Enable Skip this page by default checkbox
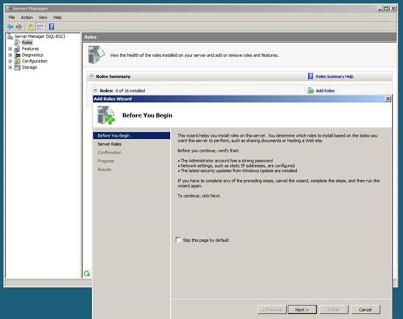Image resolution: width=403 pixels, height=319 pixels. [178, 240]
